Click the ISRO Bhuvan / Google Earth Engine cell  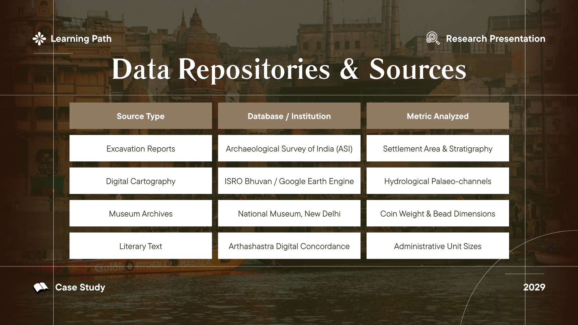(x=289, y=181)
